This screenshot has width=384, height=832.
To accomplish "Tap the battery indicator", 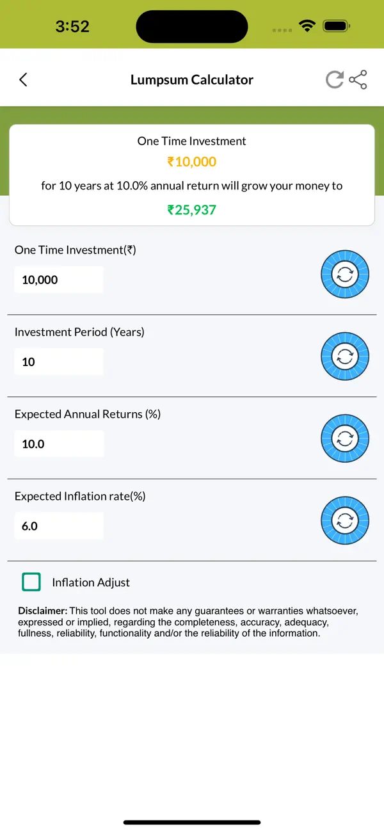I will 335,26.
